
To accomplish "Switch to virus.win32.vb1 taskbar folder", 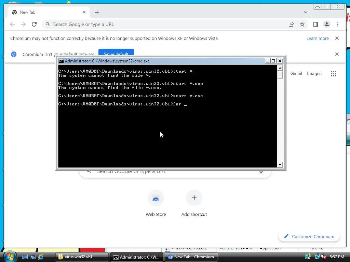I will [82, 257].
